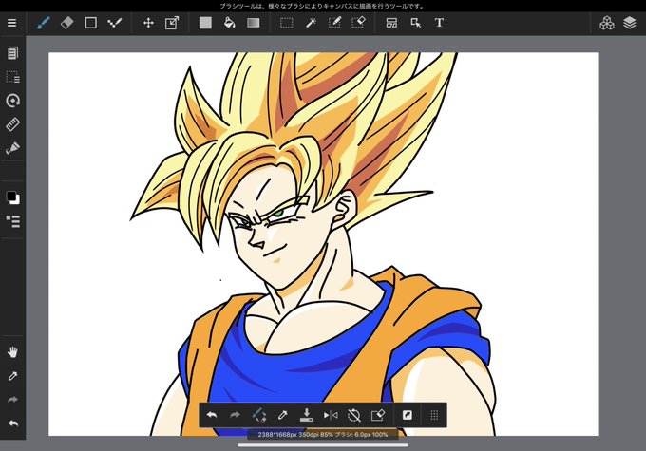Undo using the bottom shortcut bar
This screenshot has height=451, width=646.
212,415
